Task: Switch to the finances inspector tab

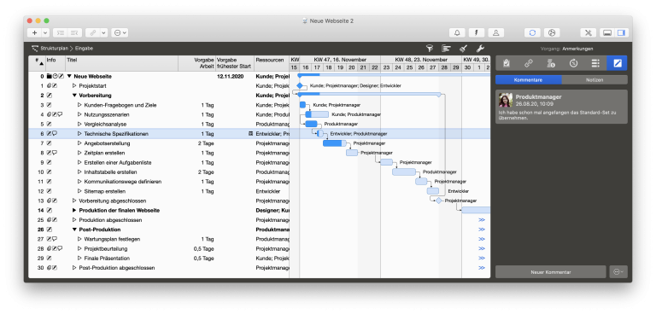Action: [x=551, y=63]
